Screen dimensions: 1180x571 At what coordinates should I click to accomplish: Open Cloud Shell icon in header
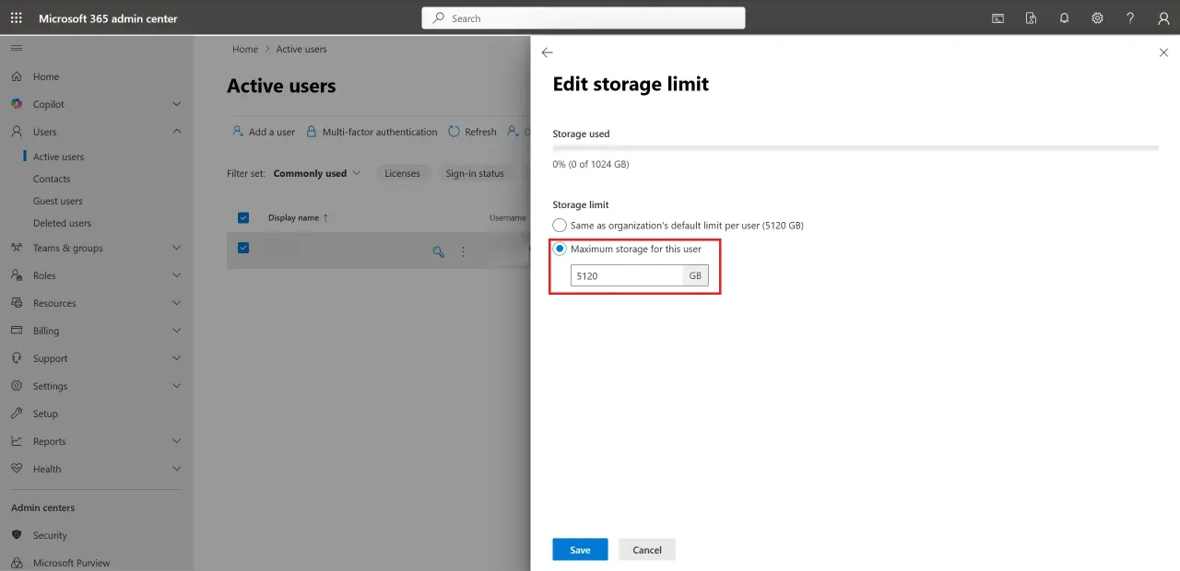coord(997,18)
